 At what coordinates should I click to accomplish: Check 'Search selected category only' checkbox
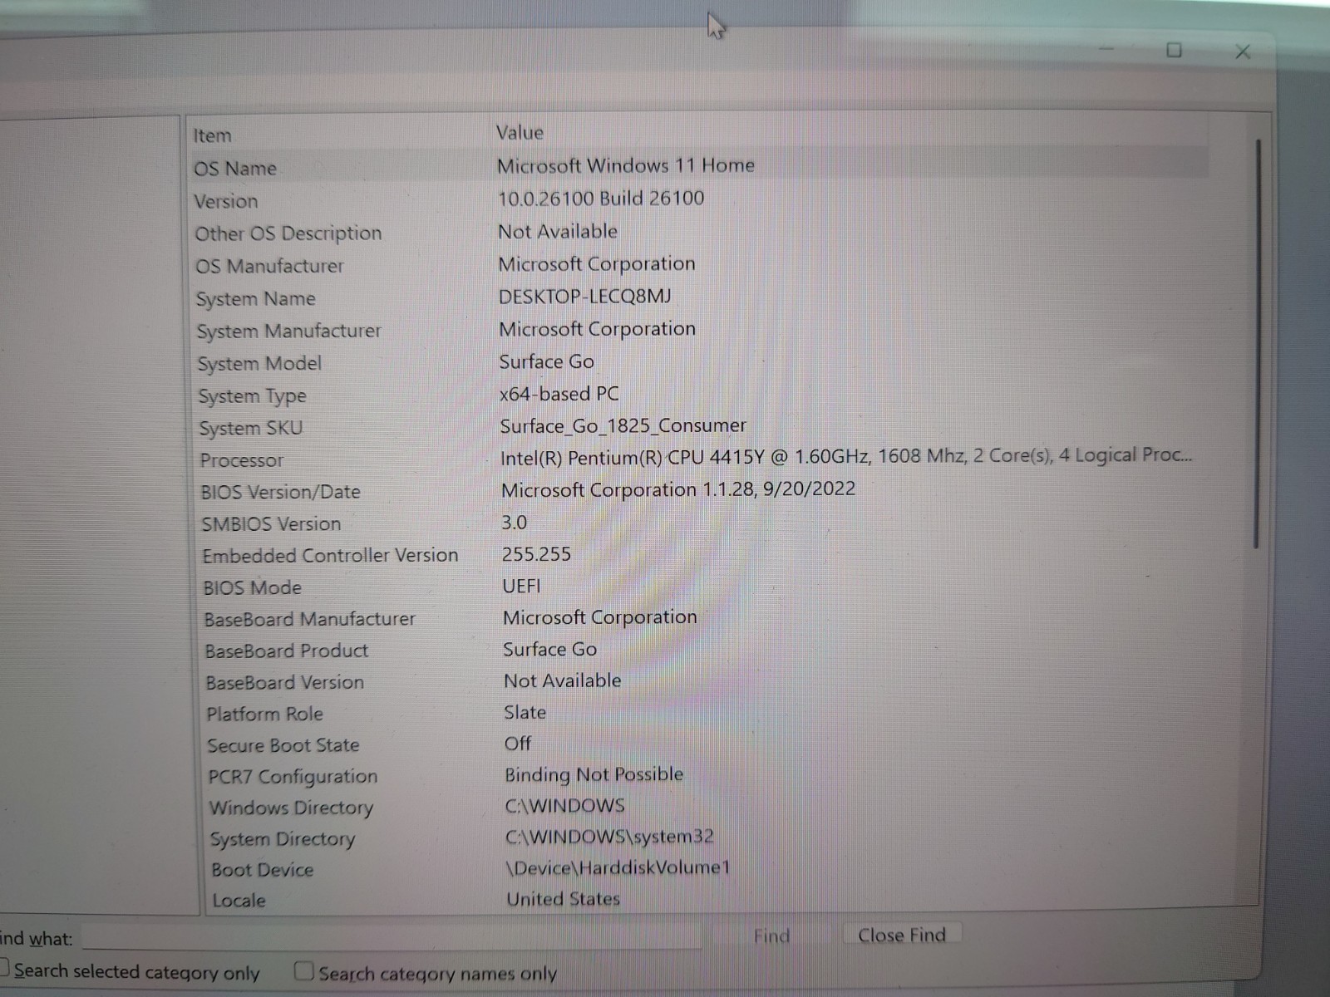point(2,969)
